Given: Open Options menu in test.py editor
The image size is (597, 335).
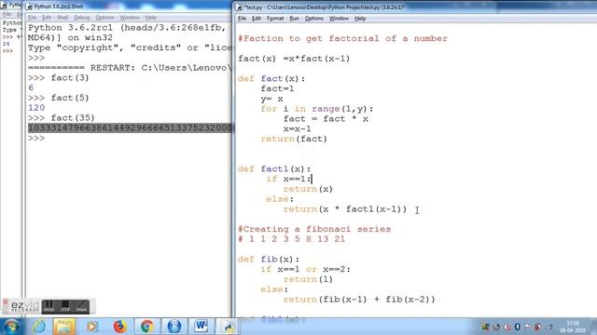Looking at the screenshot, I should click(x=313, y=19).
